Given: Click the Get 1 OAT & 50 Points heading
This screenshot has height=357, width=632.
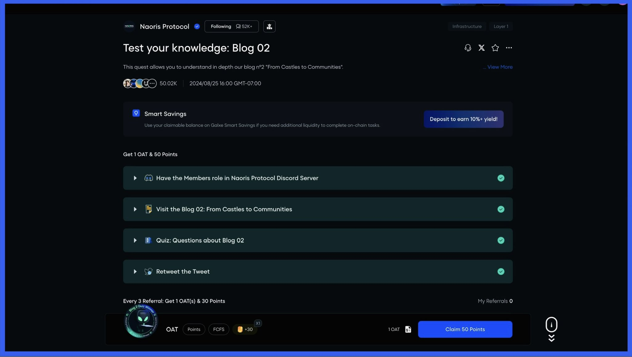Looking at the screenshot, I should (150, 154).
